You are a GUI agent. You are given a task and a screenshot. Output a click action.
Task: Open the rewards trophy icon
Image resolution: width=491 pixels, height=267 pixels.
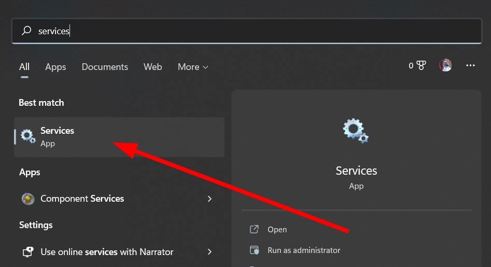click(x=421, y=65)
